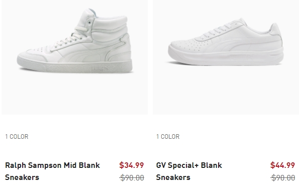
Task: Select the $44.99 sale price
Action: (x=282, y=165)
